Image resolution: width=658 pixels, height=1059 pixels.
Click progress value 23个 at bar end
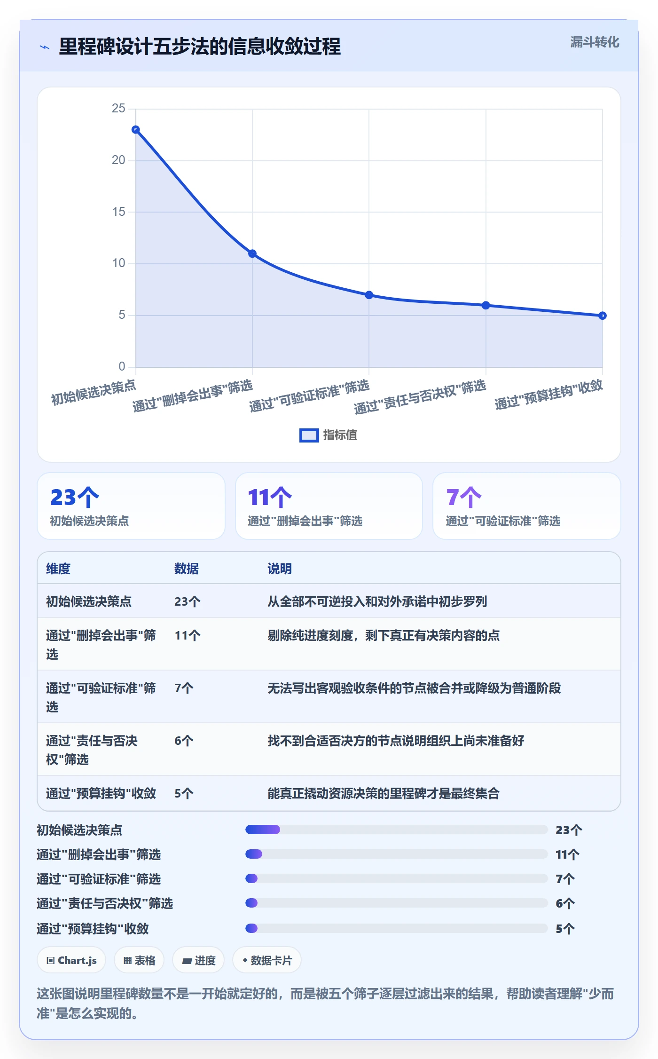pyautogui.click(x=569, y=830)
